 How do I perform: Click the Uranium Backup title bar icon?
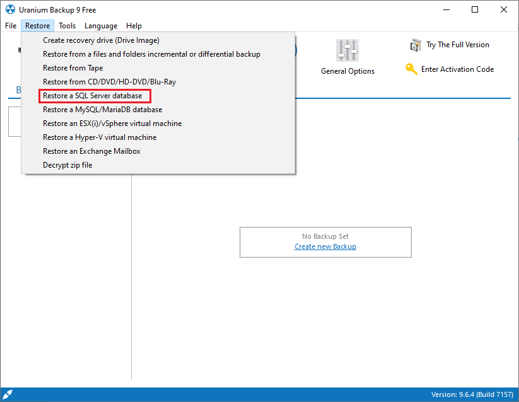point(9,9)
